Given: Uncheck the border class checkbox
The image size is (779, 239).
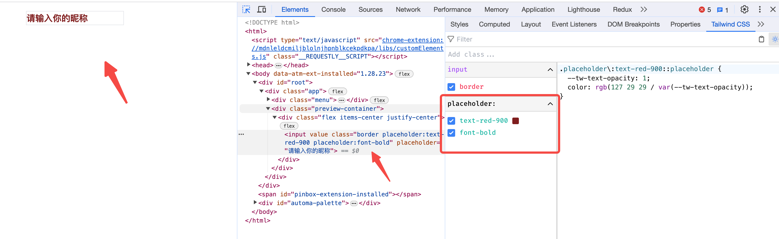Looking at the screenshot, I should [451, 87].
